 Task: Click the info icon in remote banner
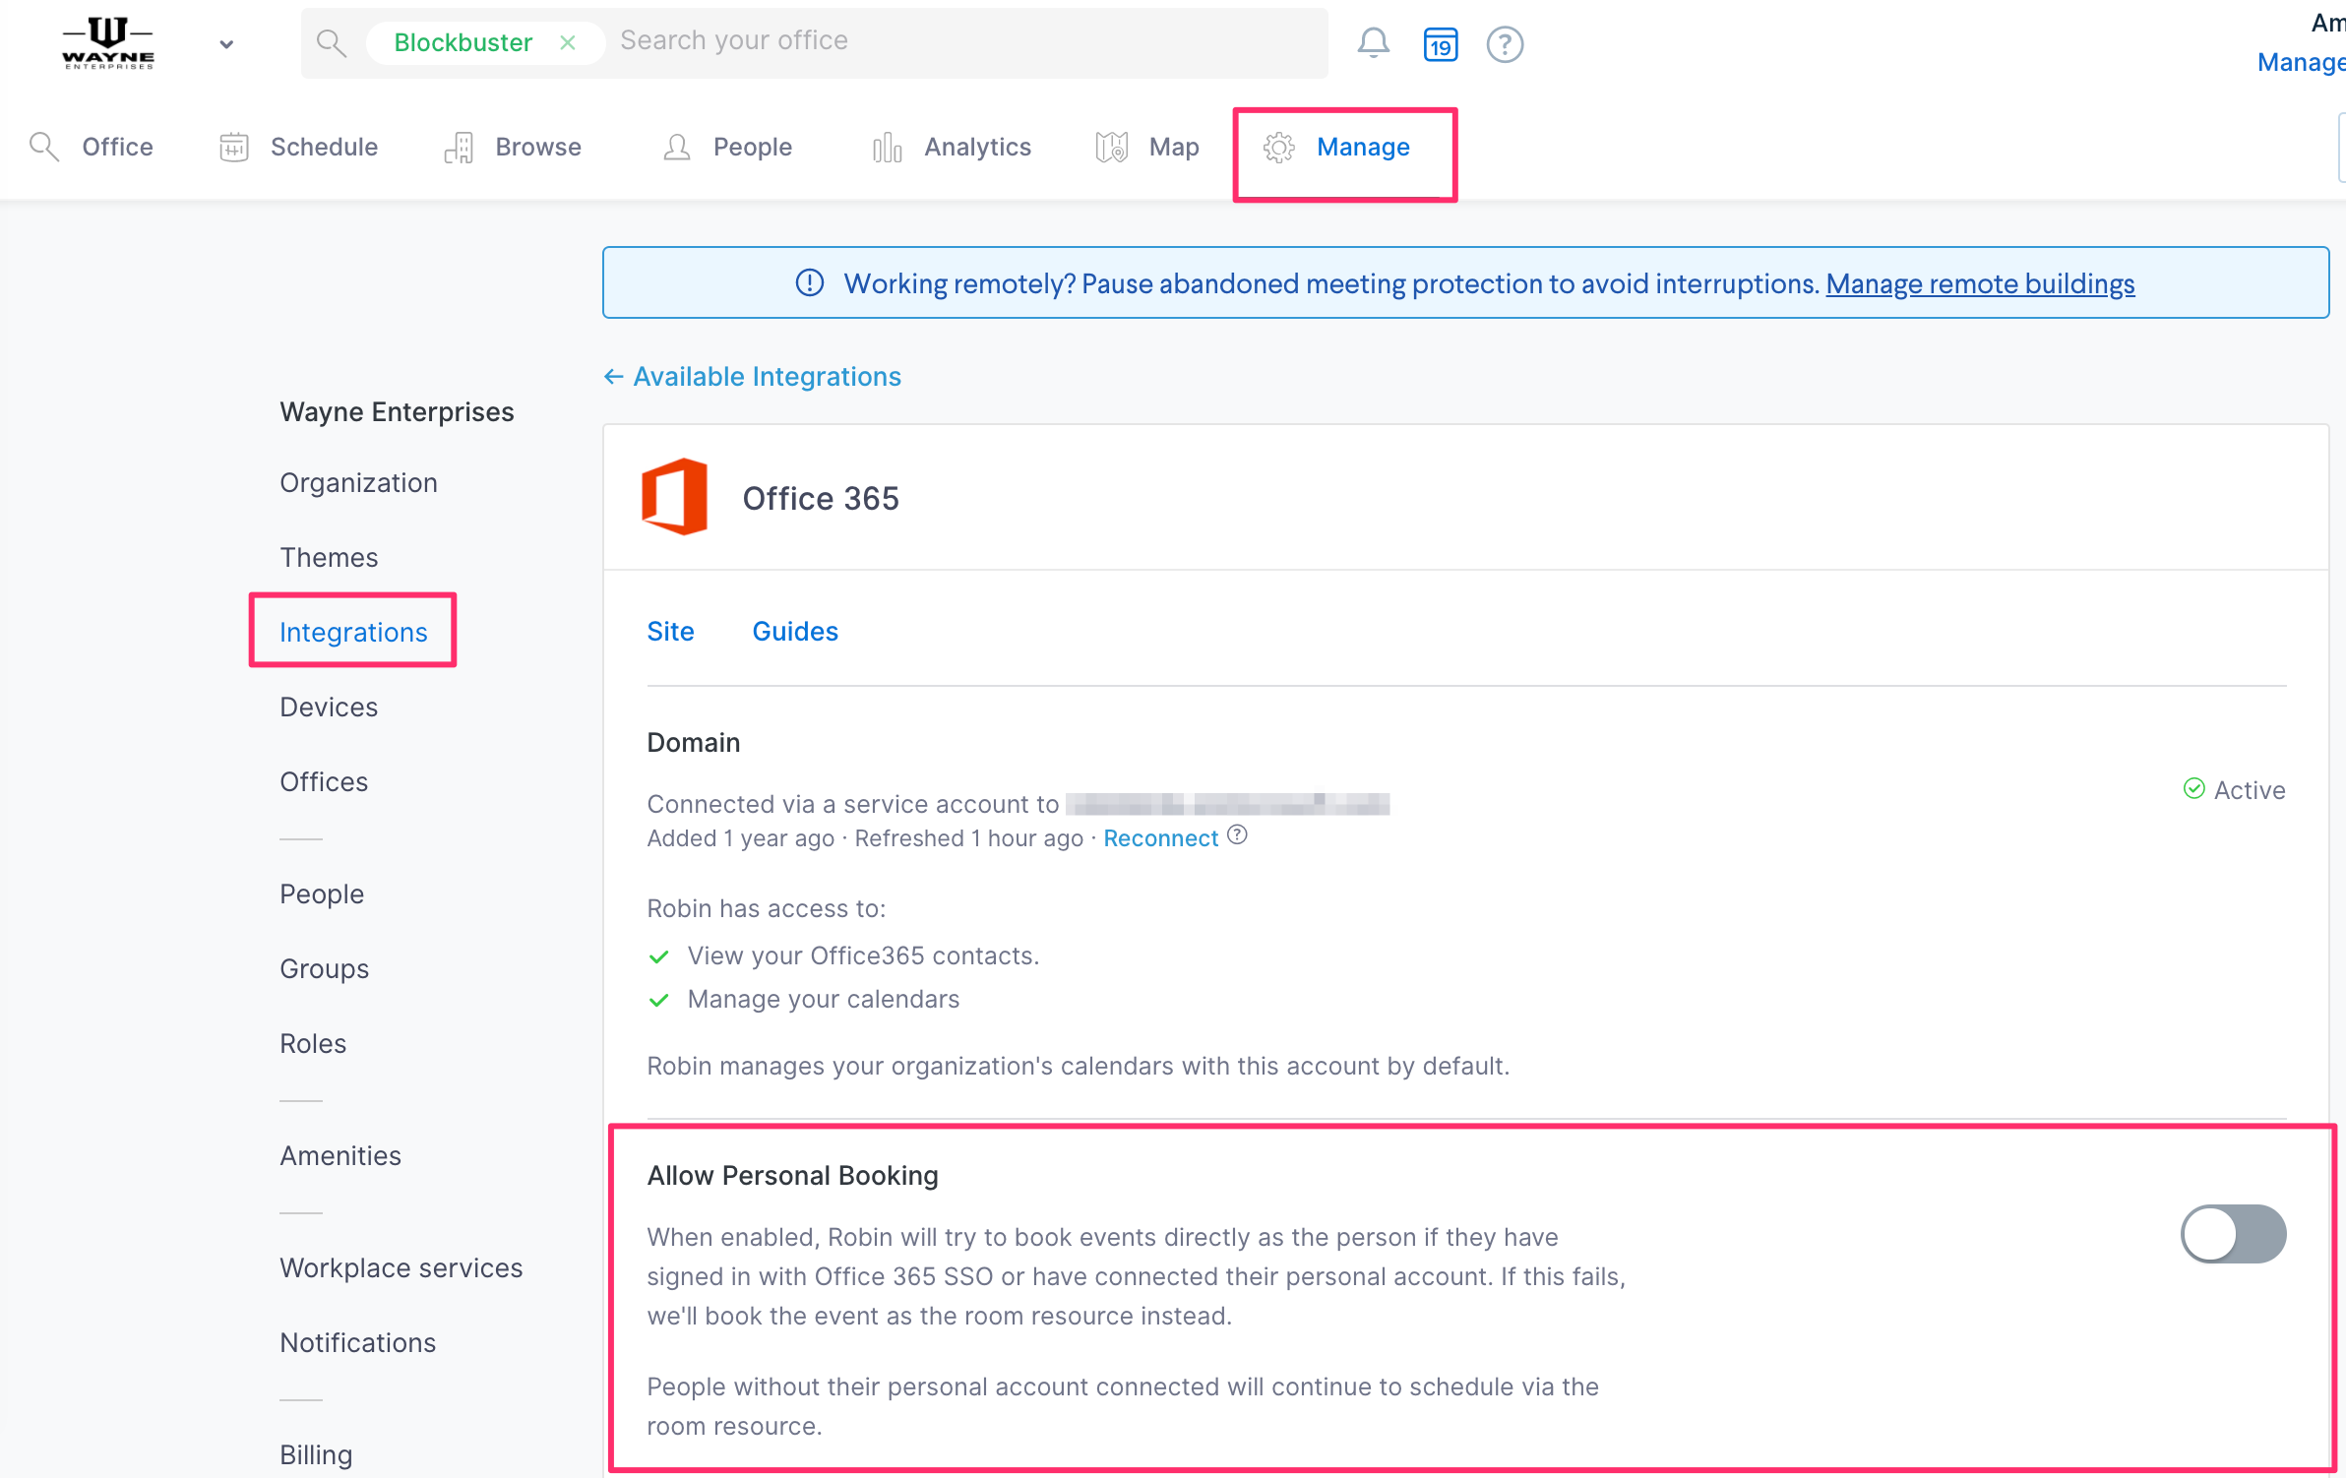click(810, 282)
